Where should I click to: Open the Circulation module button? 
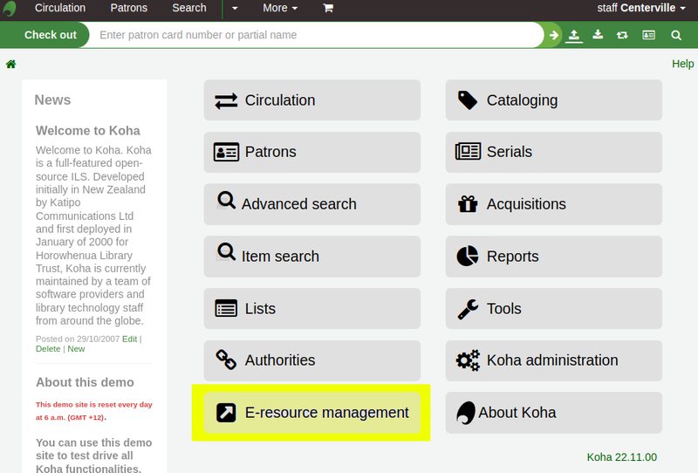point(312,100)
